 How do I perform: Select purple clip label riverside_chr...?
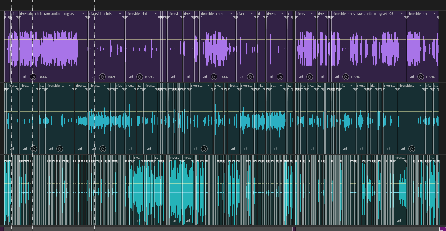419,13
